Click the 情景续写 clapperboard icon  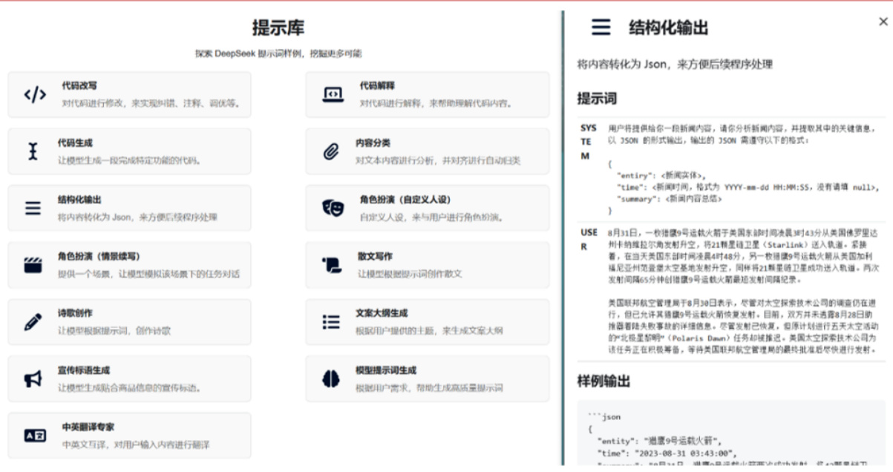(33, 266)
